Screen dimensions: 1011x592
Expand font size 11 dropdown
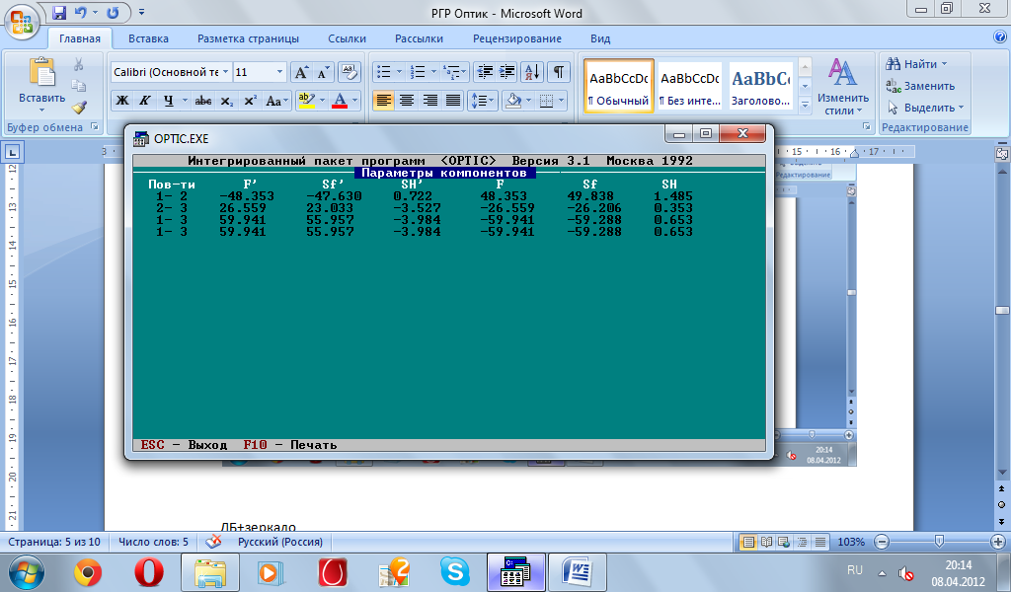(279, 72)
